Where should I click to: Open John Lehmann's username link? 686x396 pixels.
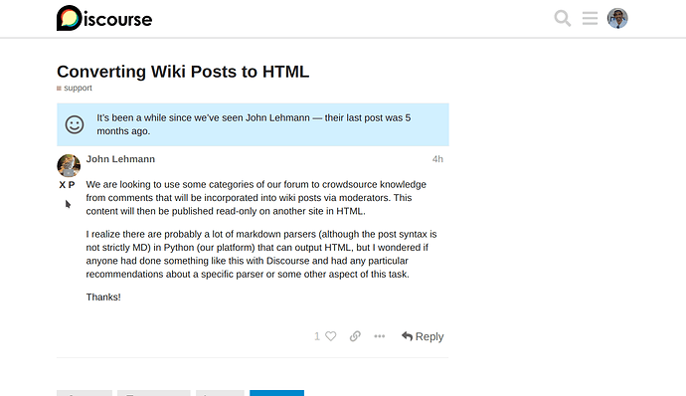click(120, 159)
